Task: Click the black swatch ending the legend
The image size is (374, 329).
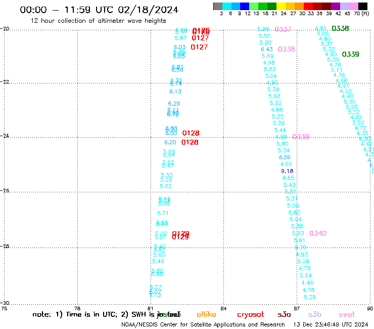Action: [363, 7]
